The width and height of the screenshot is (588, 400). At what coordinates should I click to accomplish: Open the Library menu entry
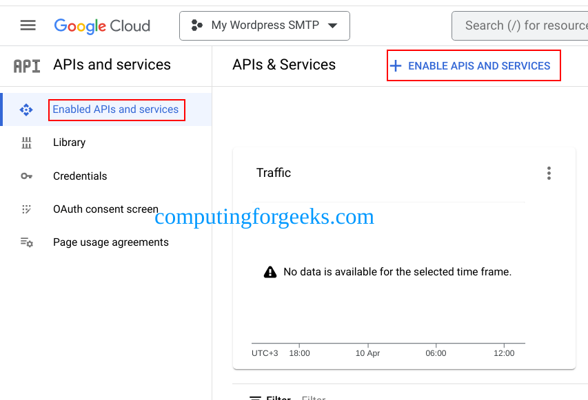click(x=69, y=143)
